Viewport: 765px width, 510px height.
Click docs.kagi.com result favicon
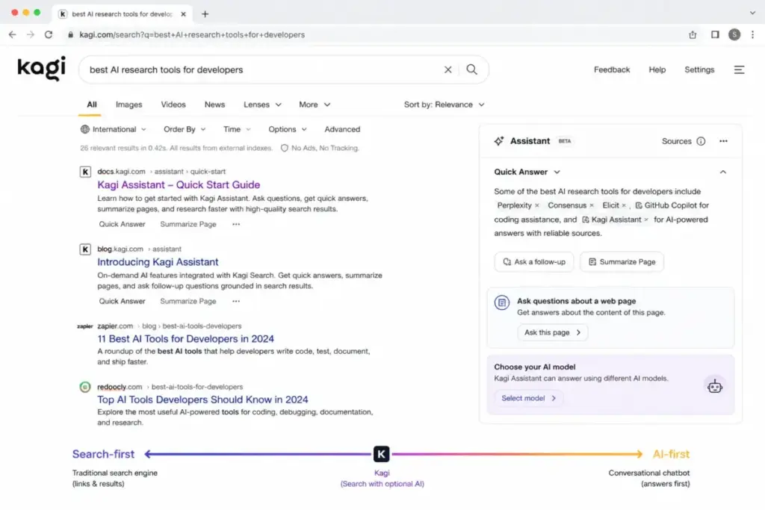85,172
